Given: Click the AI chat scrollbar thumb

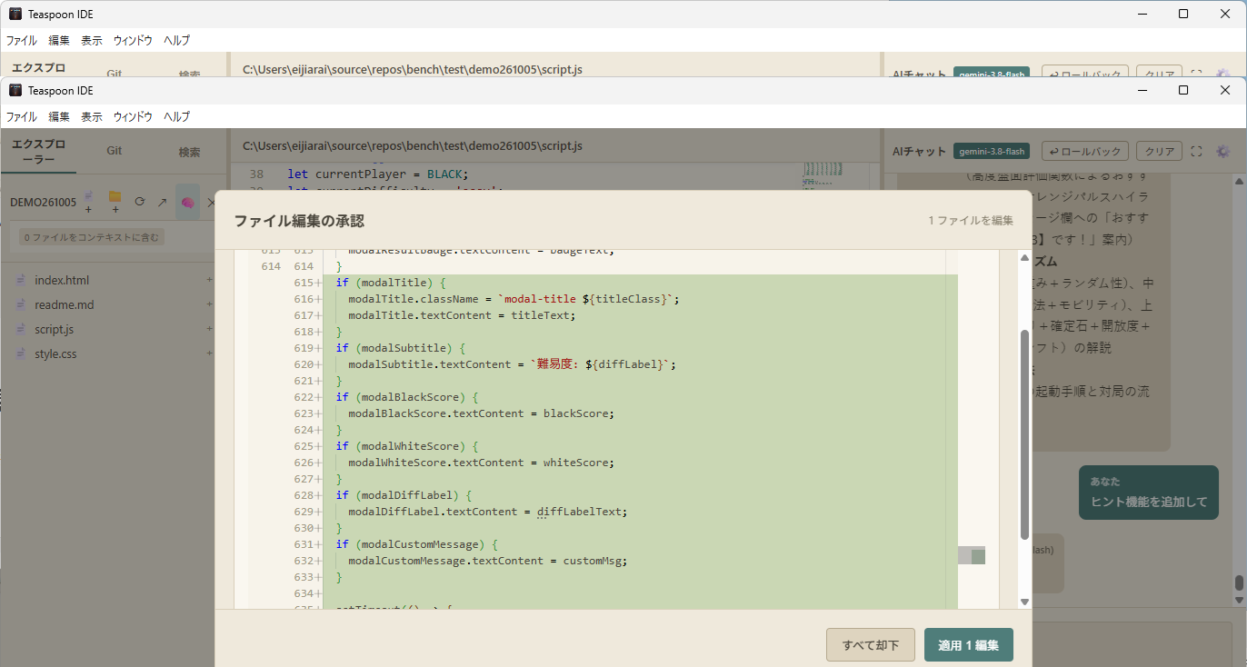Looking at the screenshot, I should click(x=1238, y=582).
